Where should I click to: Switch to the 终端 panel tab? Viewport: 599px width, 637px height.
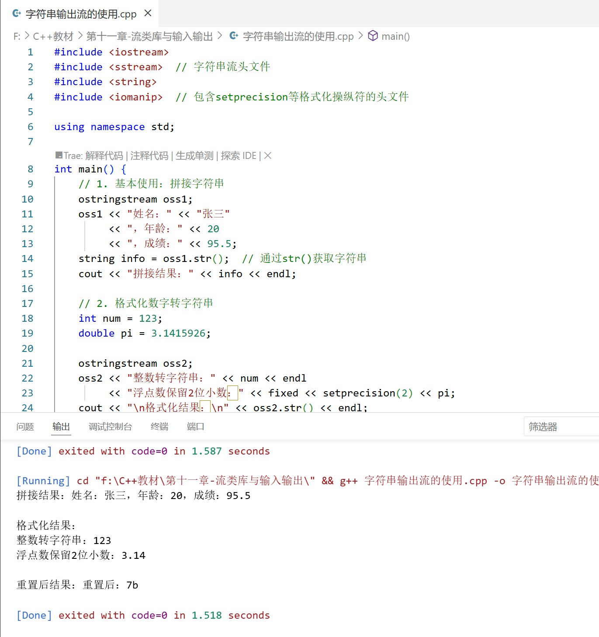click(159, 427)
